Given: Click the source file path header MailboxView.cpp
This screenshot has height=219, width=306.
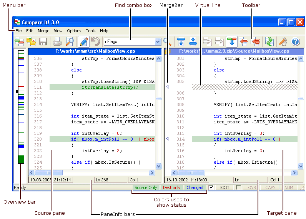Looking at the screenshot, I should 95,51.
